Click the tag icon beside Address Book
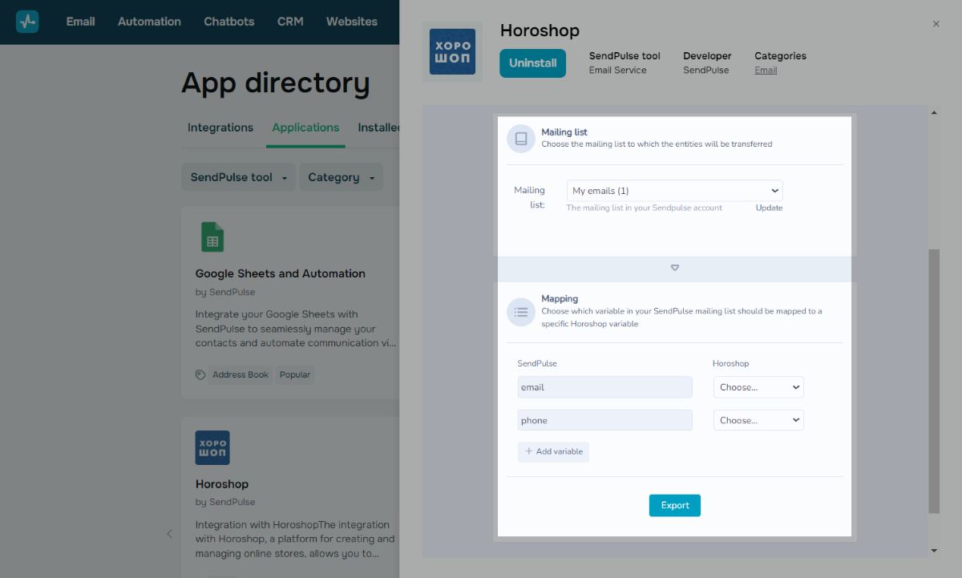962x578 pixels. click(200, 374)
